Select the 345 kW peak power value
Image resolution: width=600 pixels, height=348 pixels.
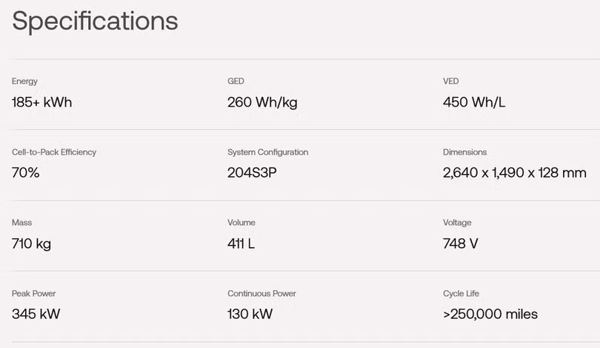36,314
